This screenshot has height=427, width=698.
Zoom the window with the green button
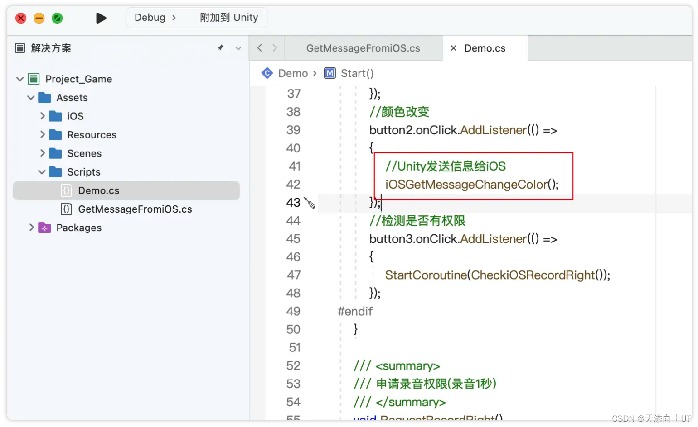57,18
